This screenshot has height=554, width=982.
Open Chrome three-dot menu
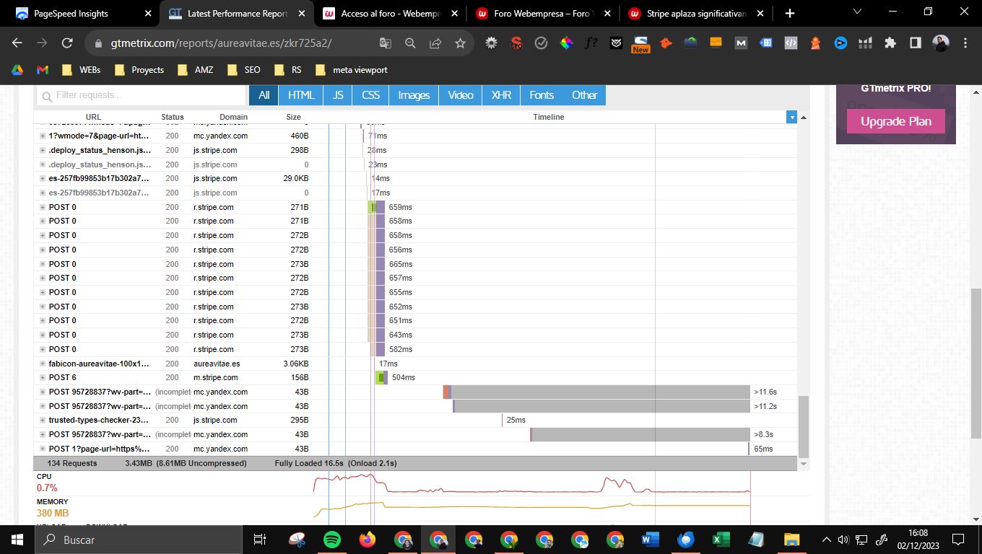pyautogui.click(x=965, y=43)
